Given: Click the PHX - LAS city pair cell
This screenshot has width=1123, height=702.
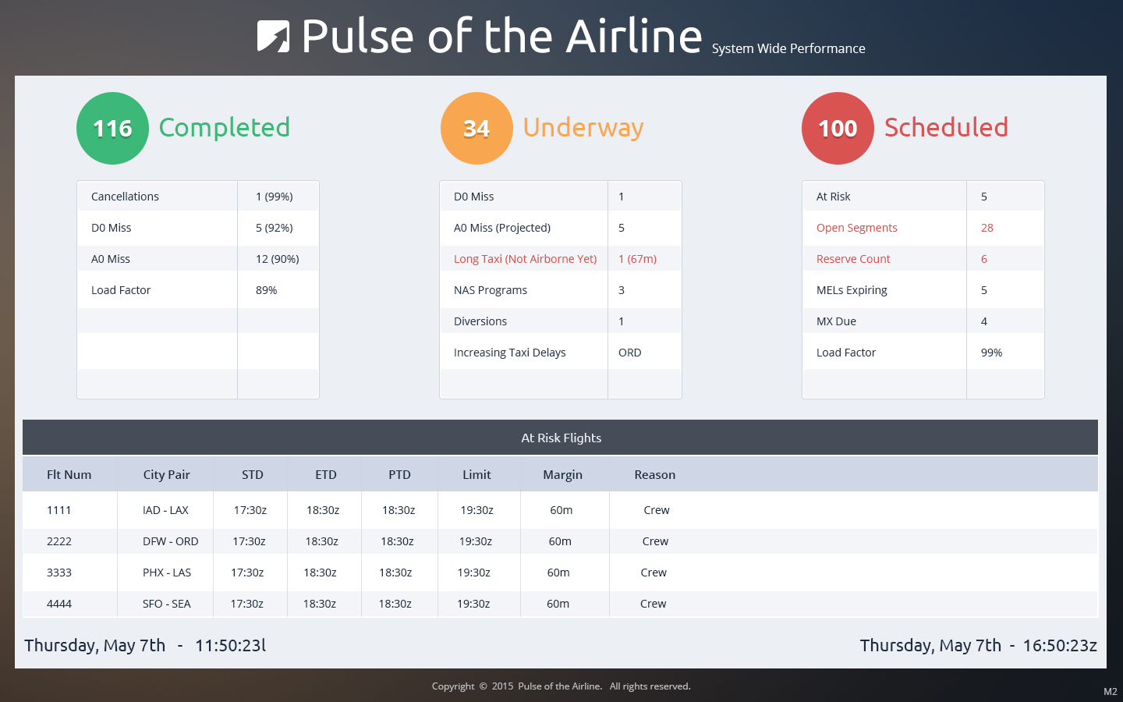Looking at the screenshot, I should coord(167,573).
